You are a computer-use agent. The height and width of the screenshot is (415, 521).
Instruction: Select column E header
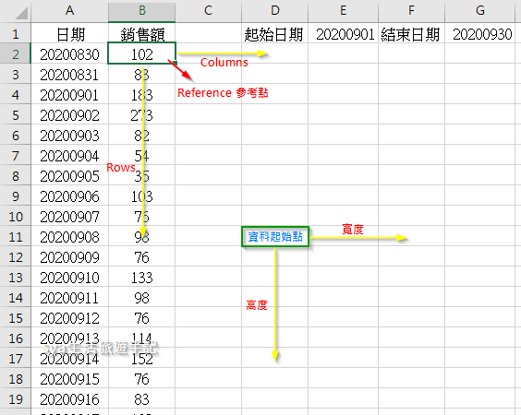[344, 11]
